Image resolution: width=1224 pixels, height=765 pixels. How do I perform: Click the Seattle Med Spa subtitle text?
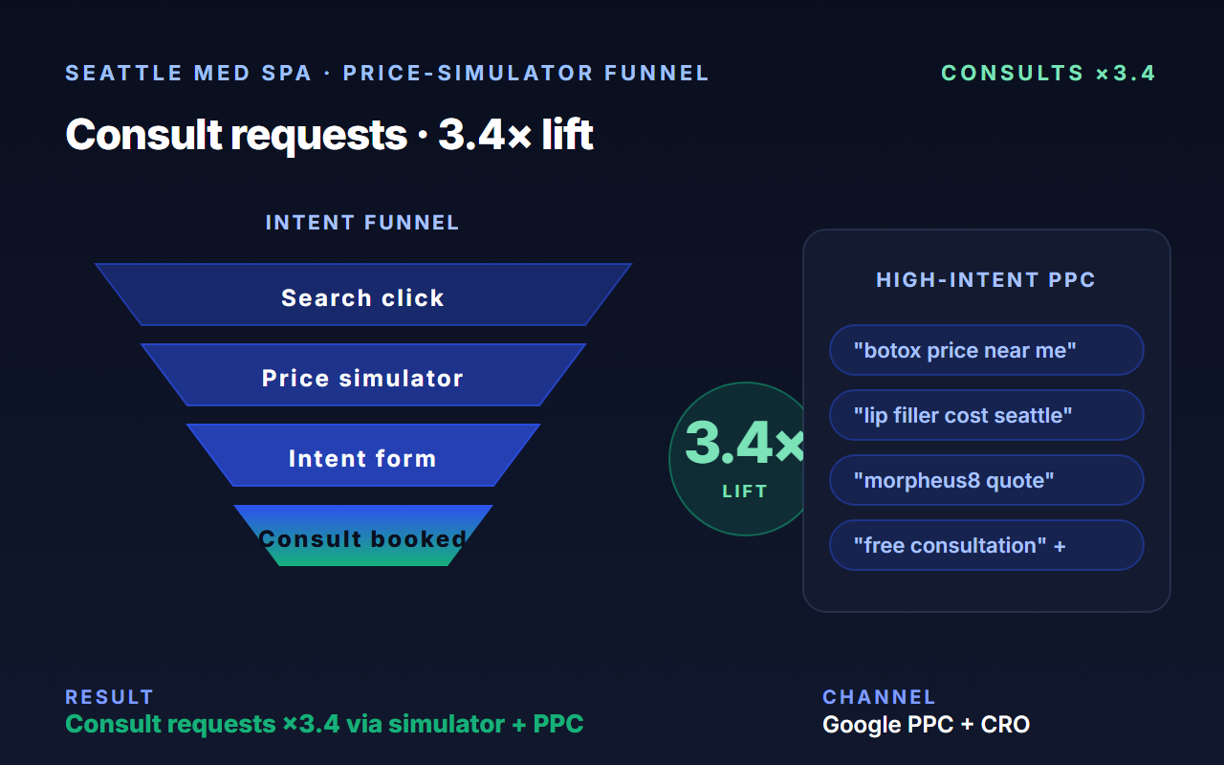(387, 74)
